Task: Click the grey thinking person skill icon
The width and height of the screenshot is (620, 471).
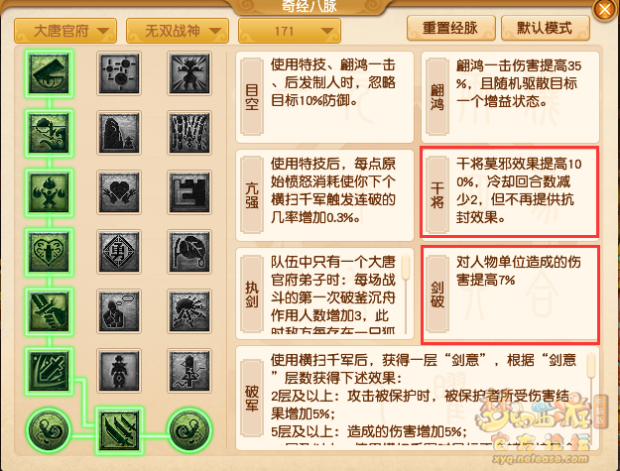Action: 119,311
